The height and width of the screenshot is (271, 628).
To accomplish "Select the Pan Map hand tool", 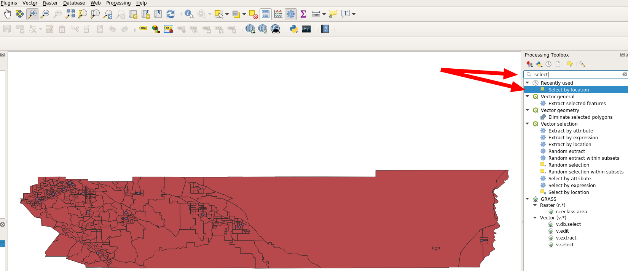I will [7, 14].
